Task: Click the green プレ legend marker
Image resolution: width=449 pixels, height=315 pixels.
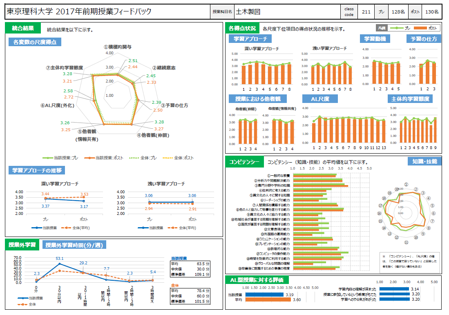Action: pos(396,28)
